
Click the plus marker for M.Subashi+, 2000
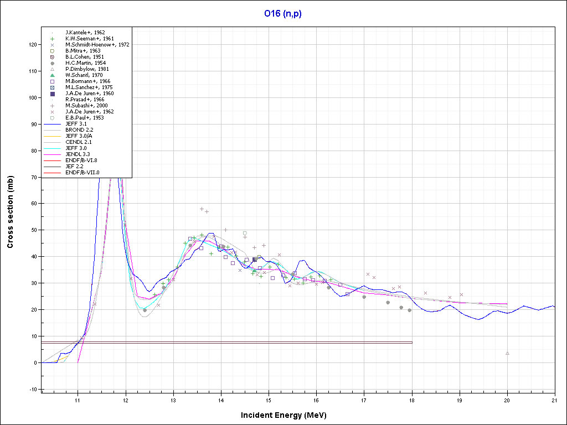tap(52, 106)
